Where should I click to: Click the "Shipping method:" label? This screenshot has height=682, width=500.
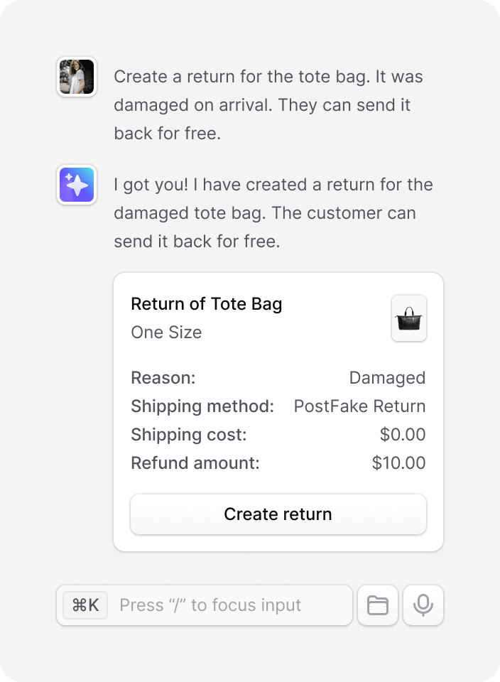point(202,406)
